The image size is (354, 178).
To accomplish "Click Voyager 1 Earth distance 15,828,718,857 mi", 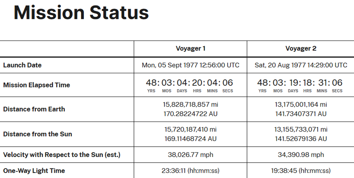I will point(190,105).
